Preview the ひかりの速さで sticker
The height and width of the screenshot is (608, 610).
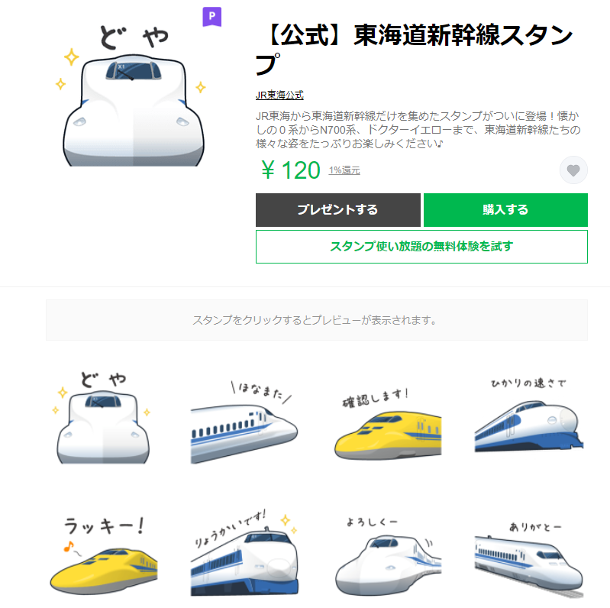click(529, 416)
